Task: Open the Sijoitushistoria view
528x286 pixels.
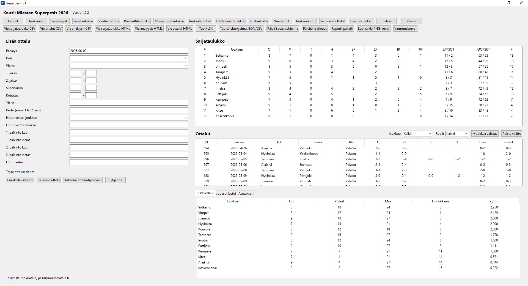Action: (109, 21)
